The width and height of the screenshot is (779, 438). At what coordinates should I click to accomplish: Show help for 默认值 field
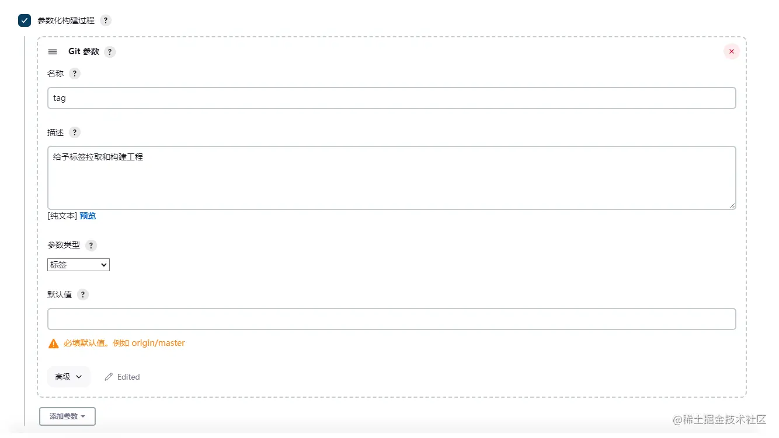click(x=83, y=295)
